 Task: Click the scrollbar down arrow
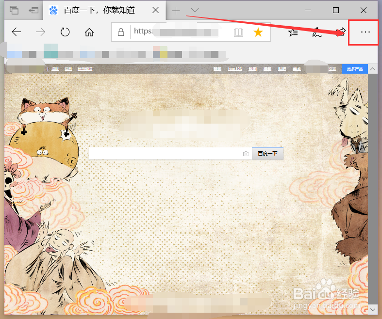(372, 310)
